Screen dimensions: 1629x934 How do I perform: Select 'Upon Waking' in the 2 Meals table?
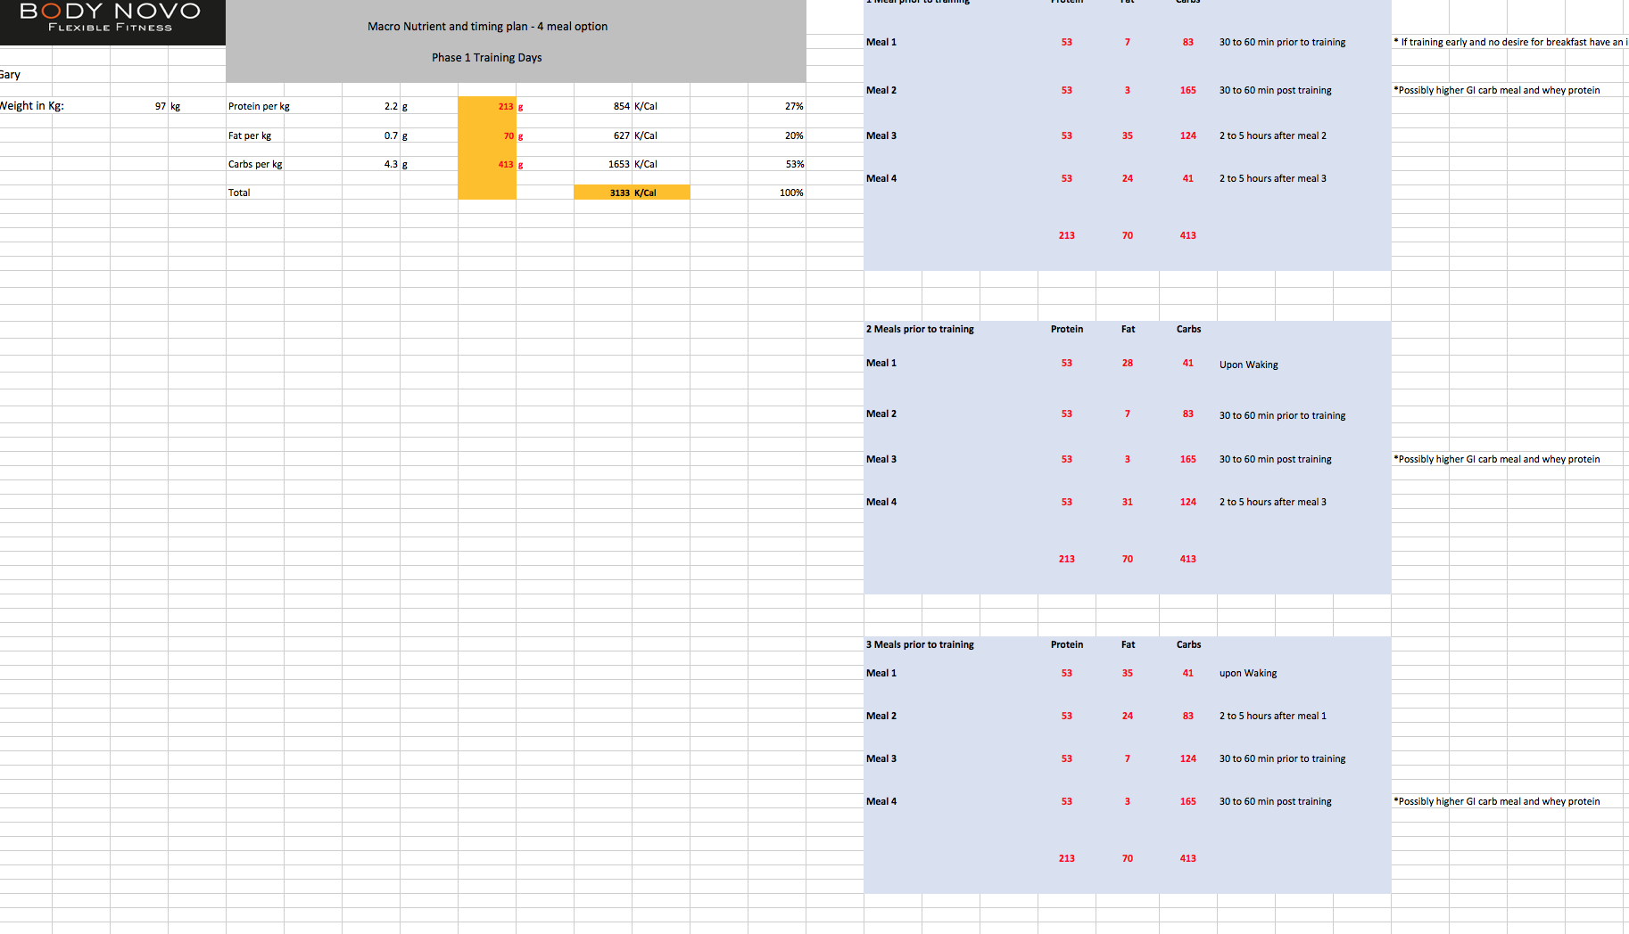pyautogui.click(x=1249, y=365)
